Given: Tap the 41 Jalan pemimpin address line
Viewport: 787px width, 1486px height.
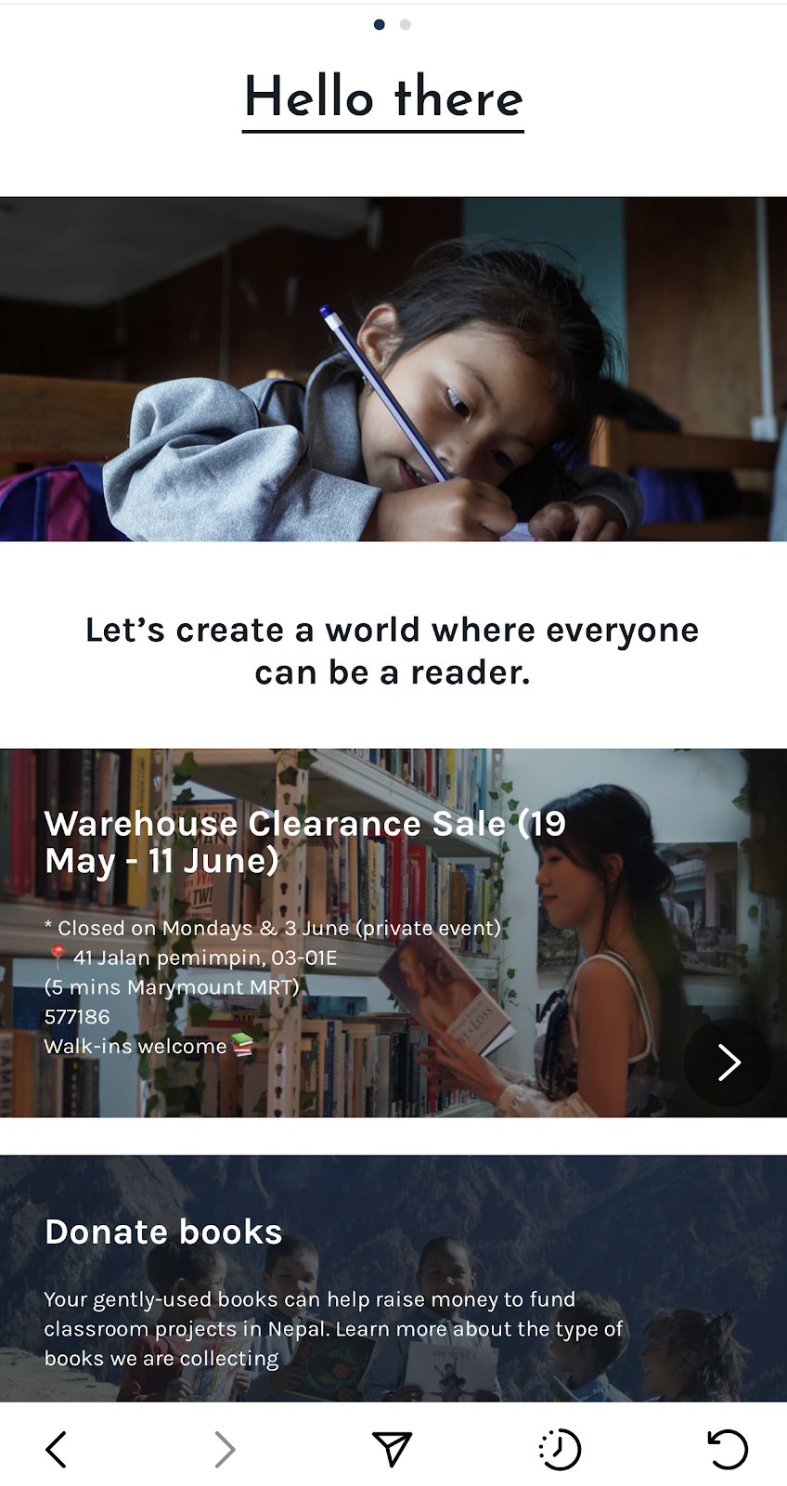Looking at the screenshot, I should [x=191, y=957].
